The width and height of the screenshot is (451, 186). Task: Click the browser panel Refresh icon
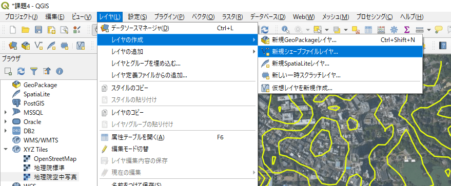21,71
